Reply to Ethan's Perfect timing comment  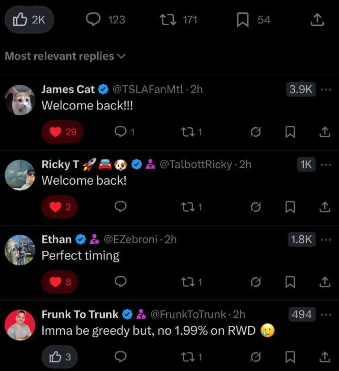(x=121, y=282)
